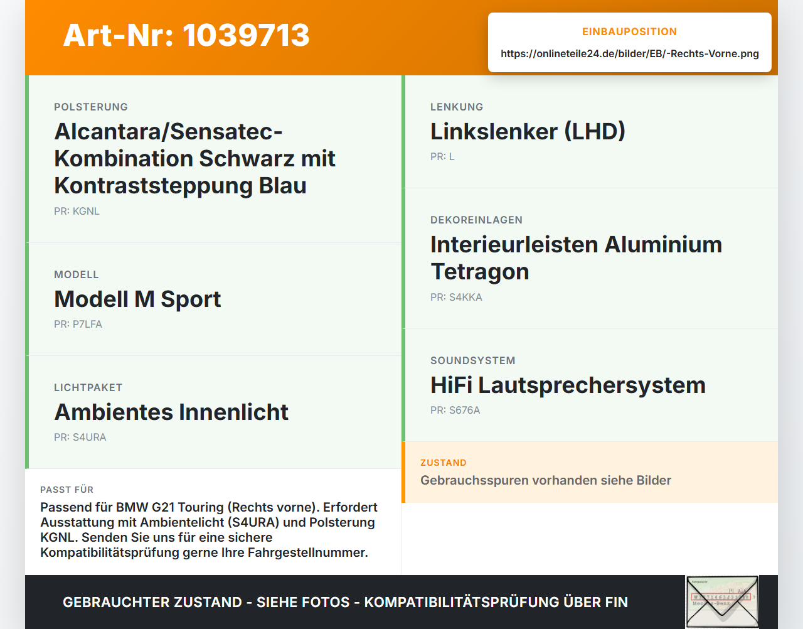Viewport: 803px width, 629px height.
Task: Click the EINBAUPOSITION heading
Action: (x=630, y=32)
